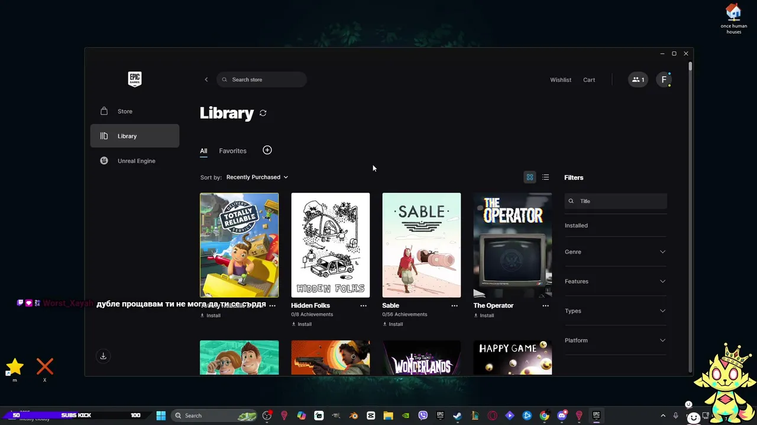Viewport: 757px width, 425px height.
Task: Open Viber from the taskbar
Action: pos(423,416)
